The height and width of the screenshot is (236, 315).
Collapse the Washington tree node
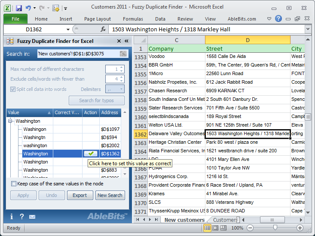[10, 121]
